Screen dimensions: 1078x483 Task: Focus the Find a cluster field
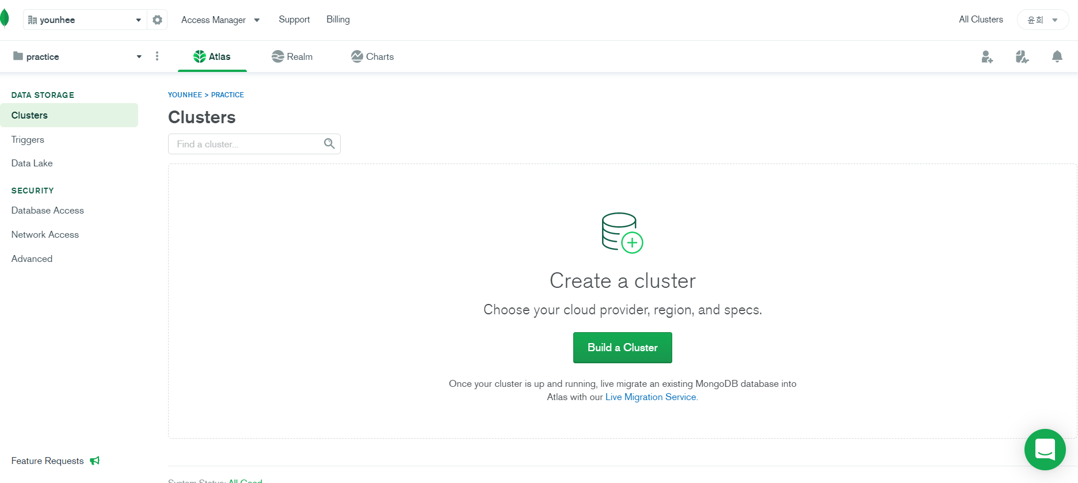click(254, 144)
